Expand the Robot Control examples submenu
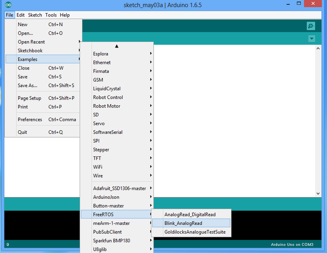The width and height of the screenshot is (327, 253). point(117,97)
